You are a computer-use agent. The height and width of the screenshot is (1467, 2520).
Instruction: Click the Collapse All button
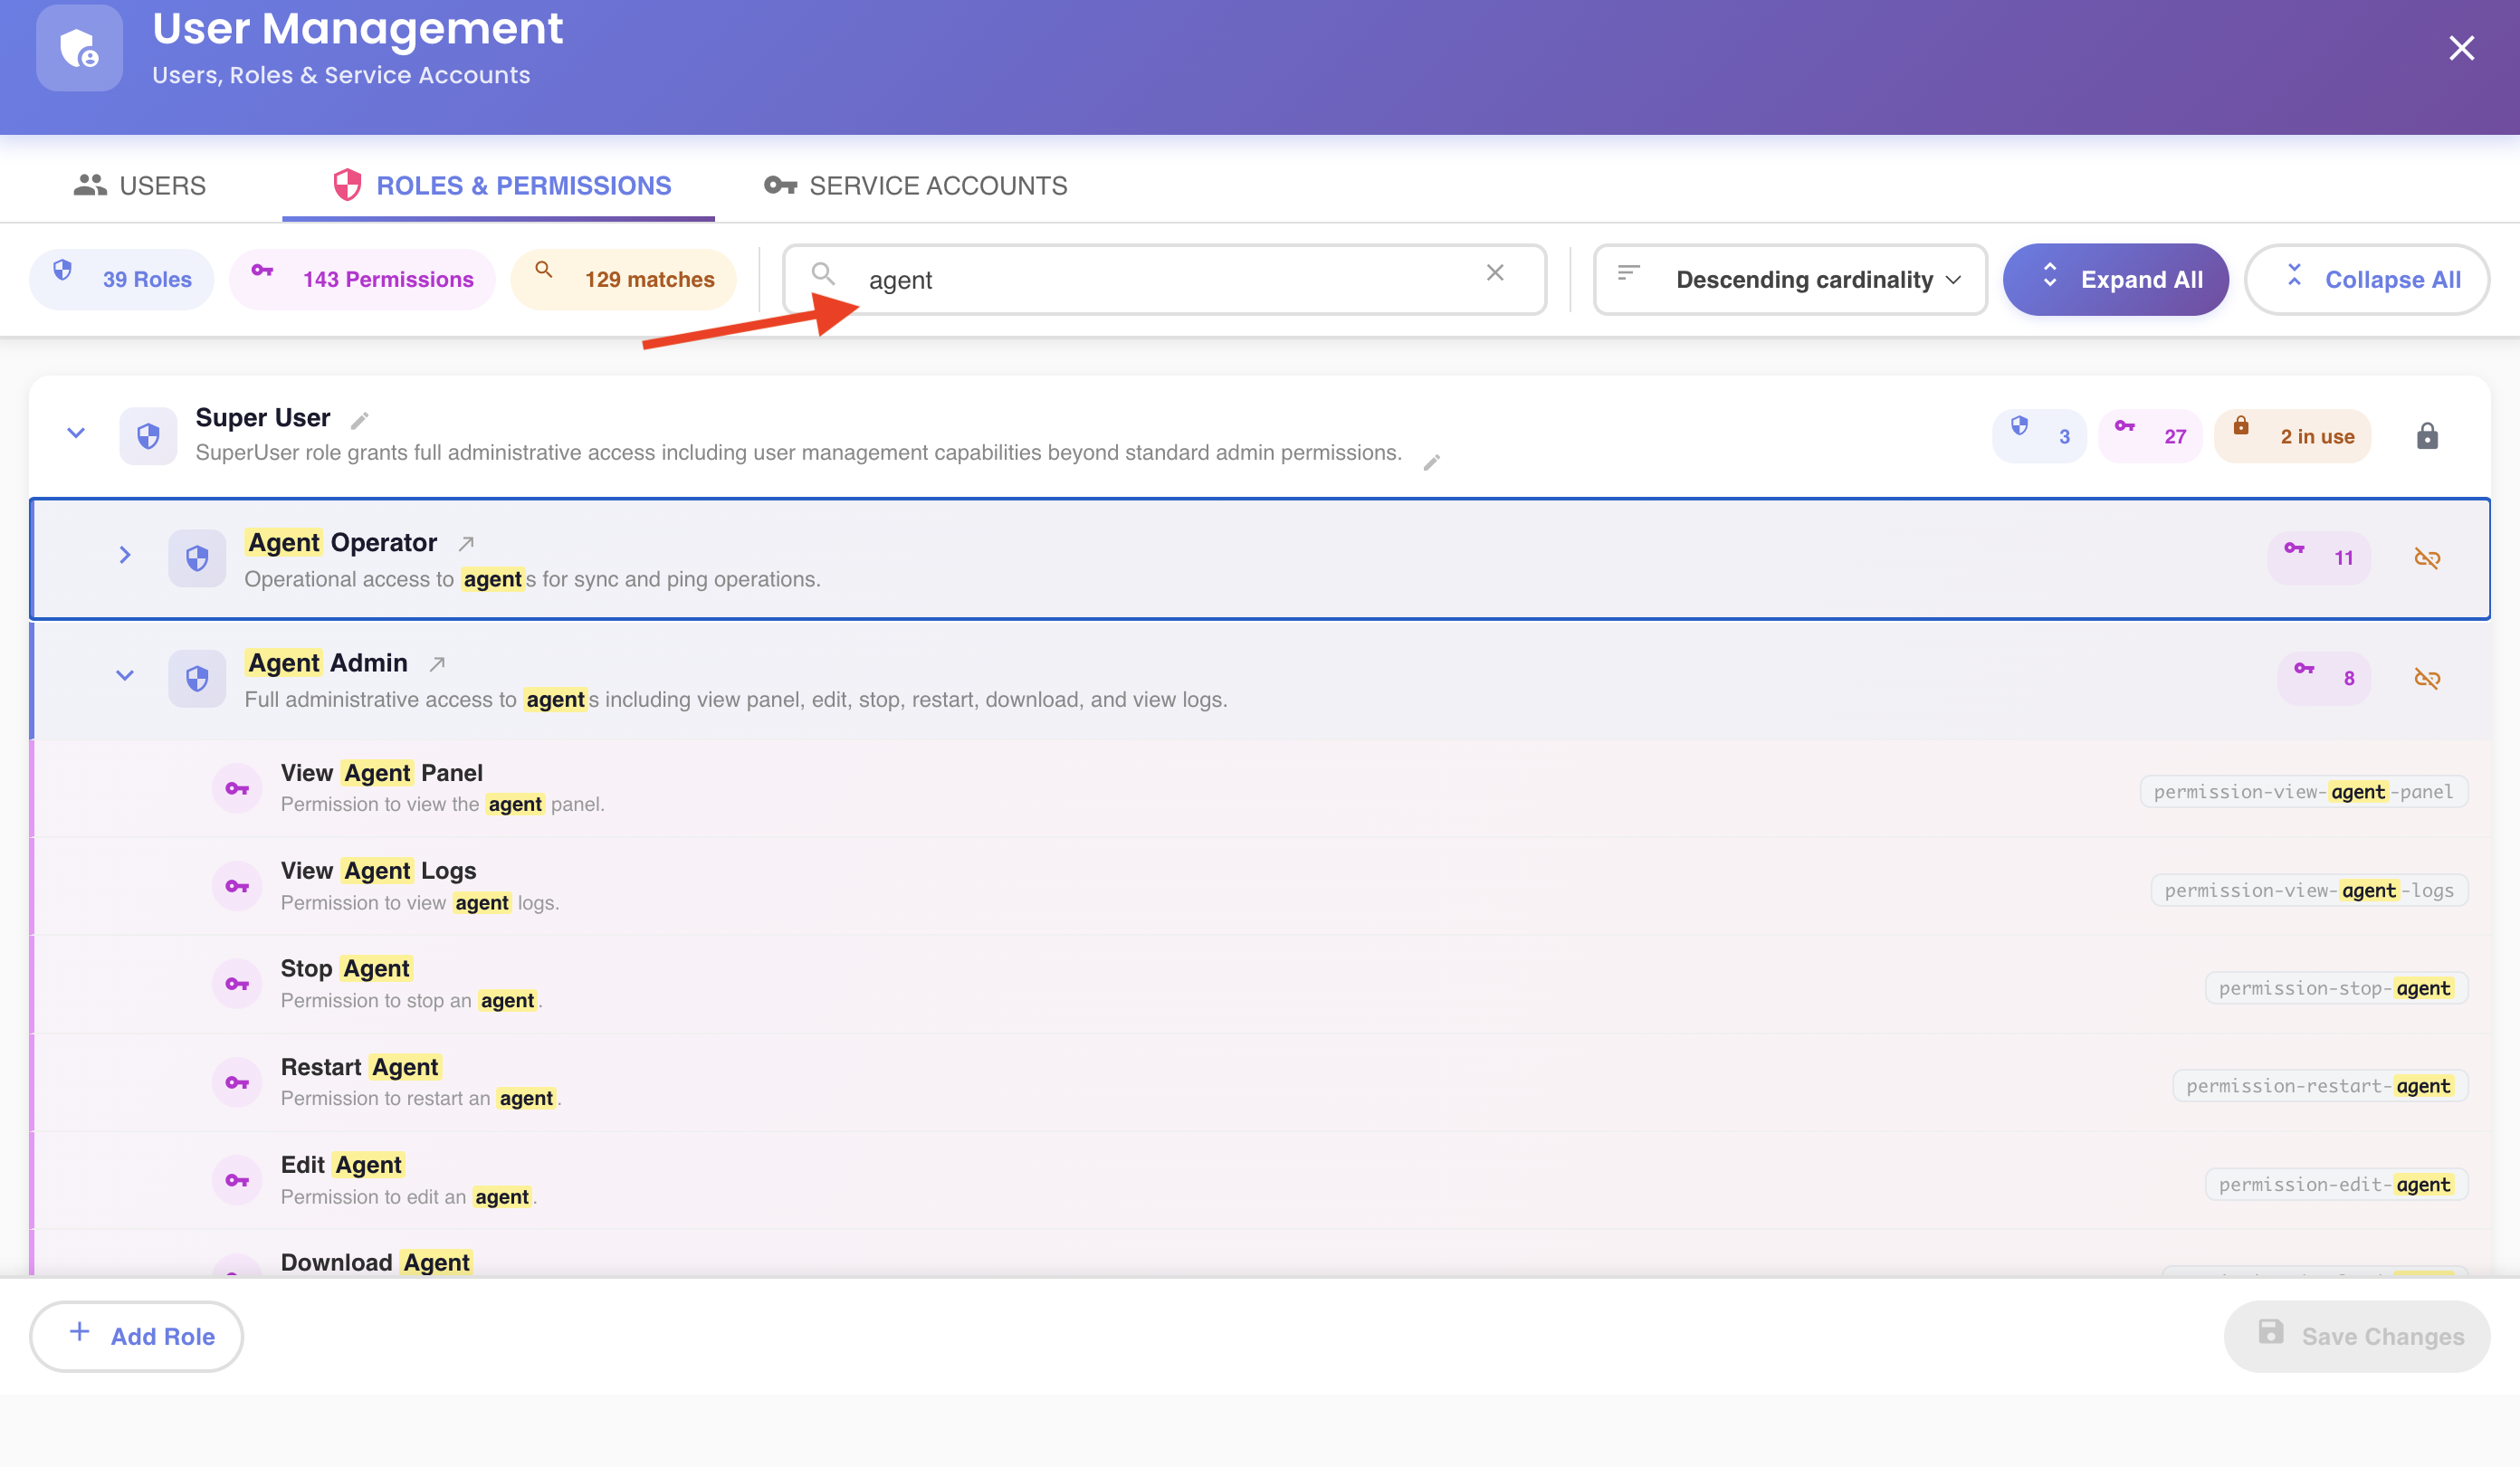point(2367,279)
